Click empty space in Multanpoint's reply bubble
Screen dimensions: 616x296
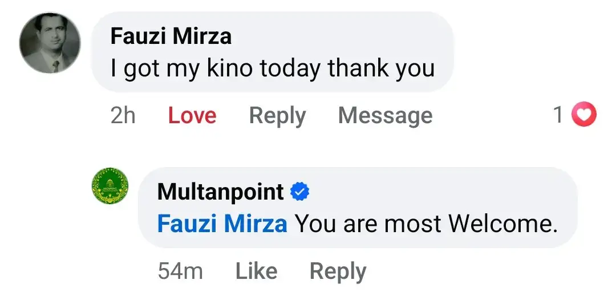456,191
